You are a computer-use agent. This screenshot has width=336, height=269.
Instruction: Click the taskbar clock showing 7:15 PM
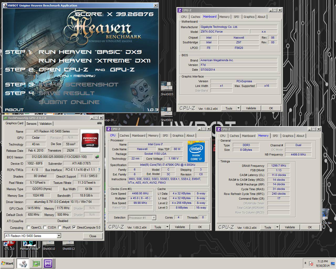[x=323, y=263]
